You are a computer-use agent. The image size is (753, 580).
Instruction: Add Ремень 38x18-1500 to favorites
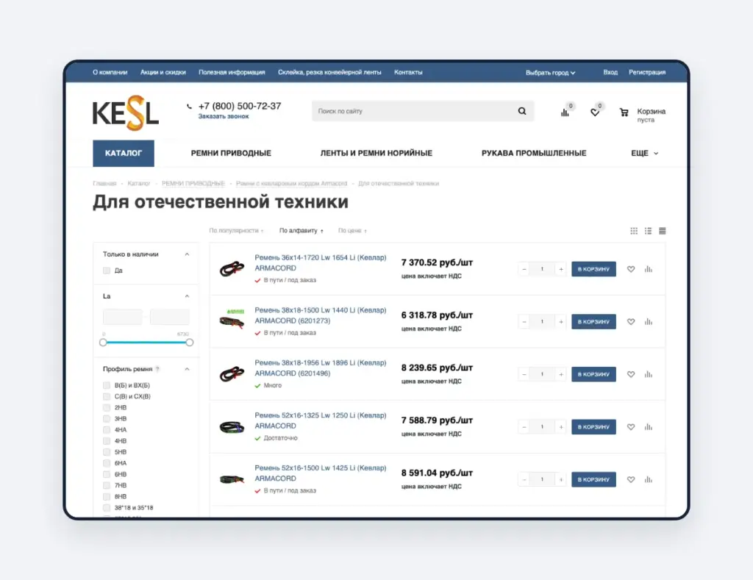coord(631,322)
